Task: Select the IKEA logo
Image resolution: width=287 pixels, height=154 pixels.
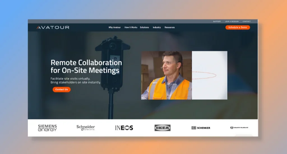Action: pos(162,128)
